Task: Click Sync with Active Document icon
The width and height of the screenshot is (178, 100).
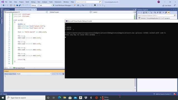Action: coord(155,12)
